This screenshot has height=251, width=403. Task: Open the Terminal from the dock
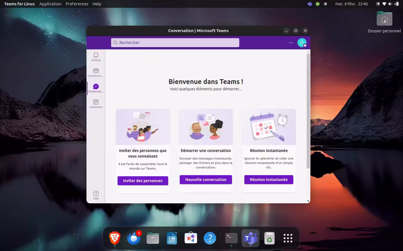coord(231,238)
